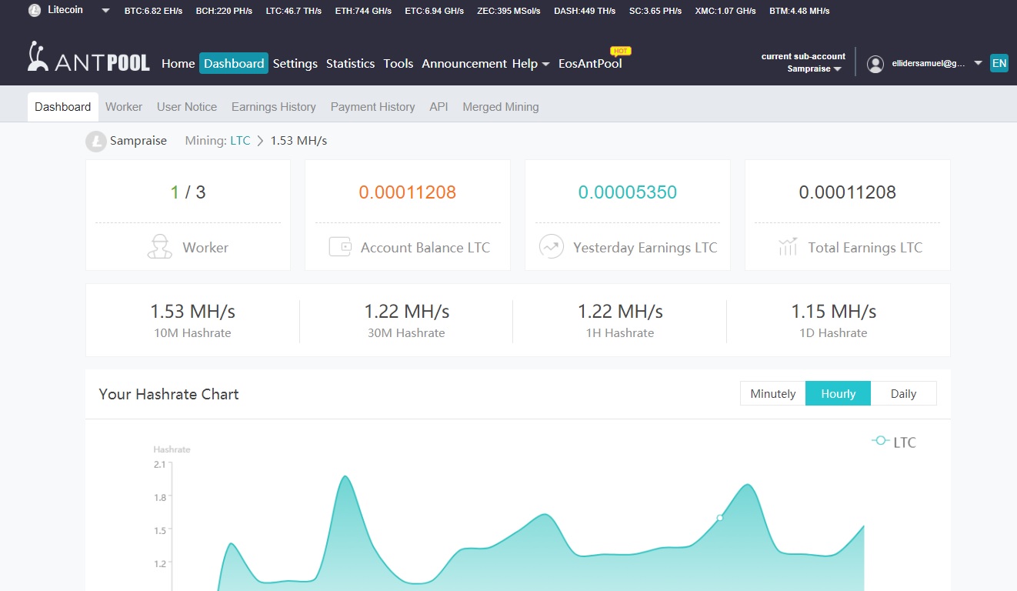Click the orange account balance value 0.00011208
The width and height of the screenshot is (1017, 591).
click(x=408, y=192)
